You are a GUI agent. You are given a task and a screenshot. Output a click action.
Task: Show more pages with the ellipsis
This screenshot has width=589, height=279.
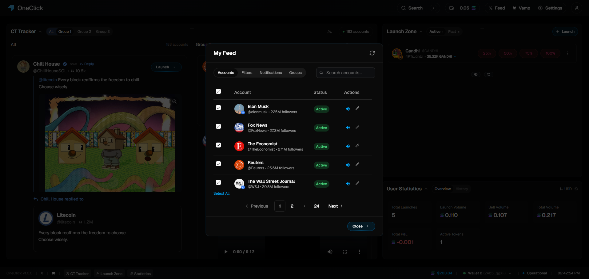click(304, 206)
